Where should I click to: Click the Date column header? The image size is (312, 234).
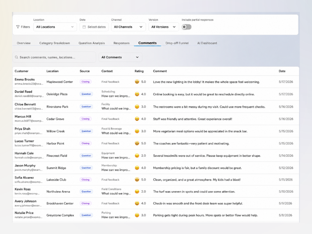(282, 71)
